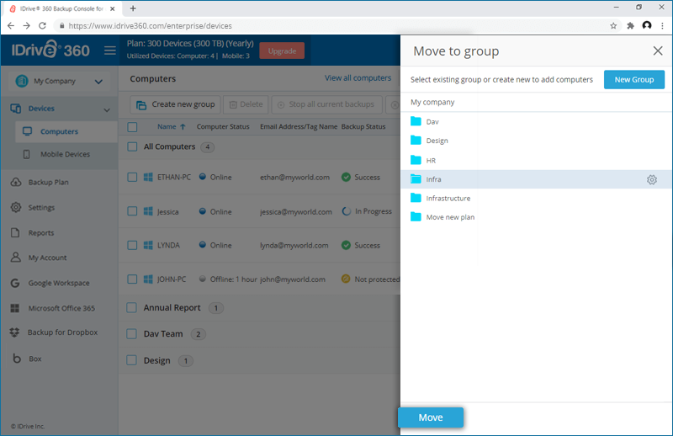Open Mobile Devices in the sidebar
The height and width of the screenshot is (436, 673).
[65, 154]
